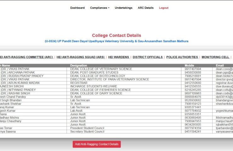Select mobile number 9358853351
Viewport: 233px width, 151px height.
coord(197,114)
